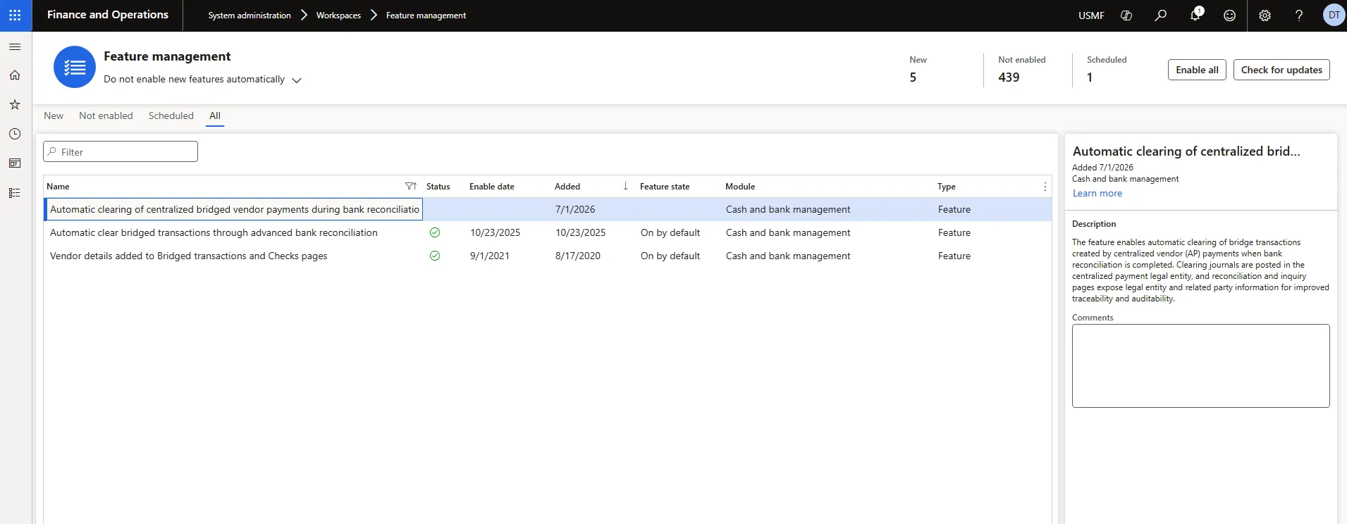Click the Enable all button
The image size is (1347, 524).
coord(1197,70)
